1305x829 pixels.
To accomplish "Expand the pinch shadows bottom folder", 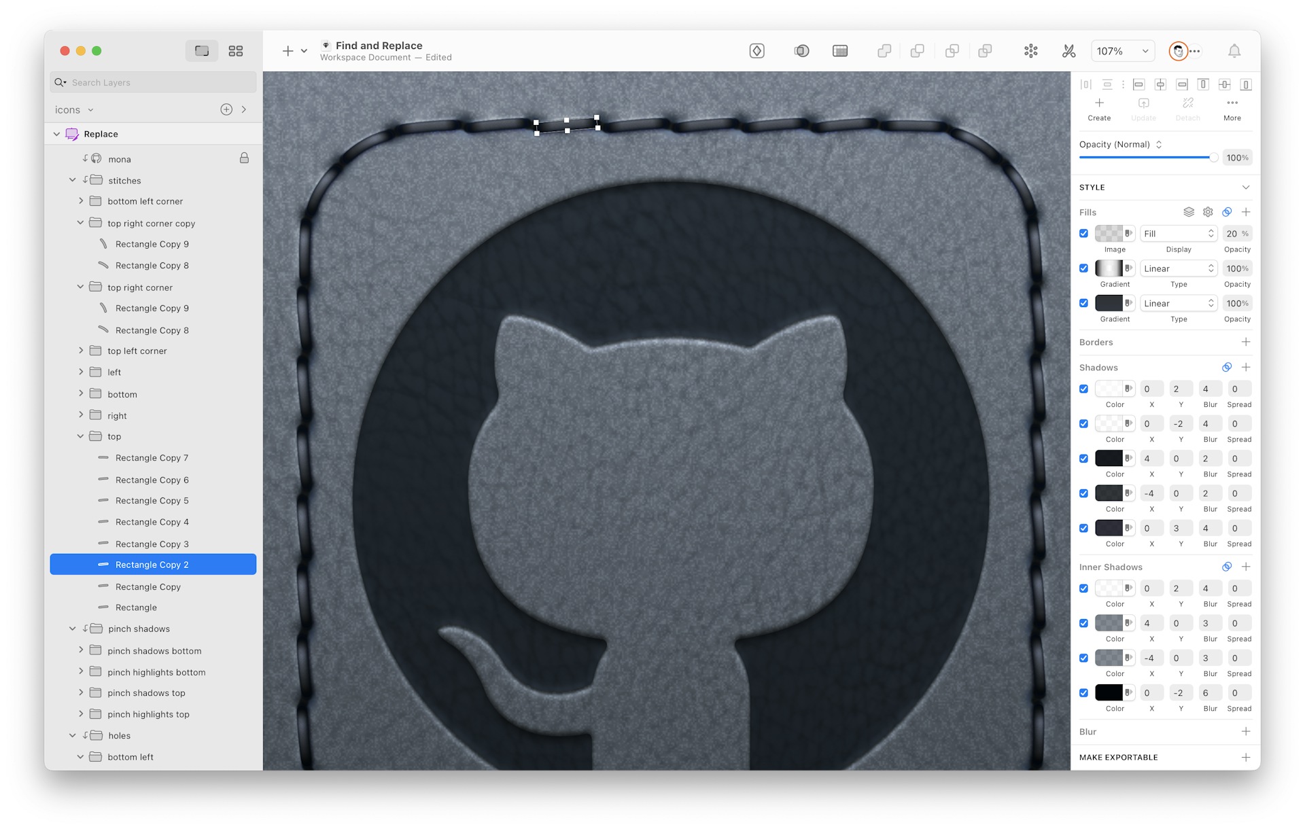I will click(x=81, y=650).
